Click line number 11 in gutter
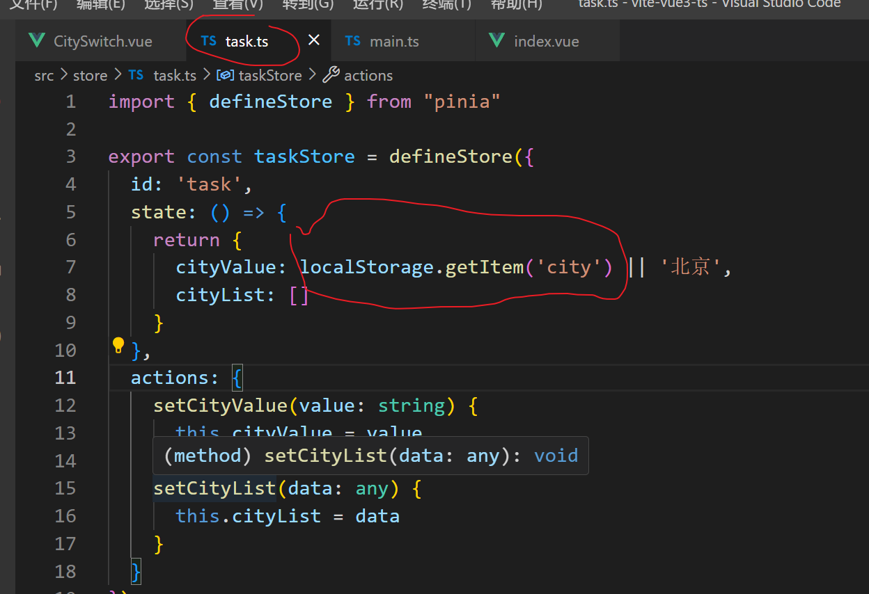This screenshot has height=594, width=869. [x=65, y=378]
